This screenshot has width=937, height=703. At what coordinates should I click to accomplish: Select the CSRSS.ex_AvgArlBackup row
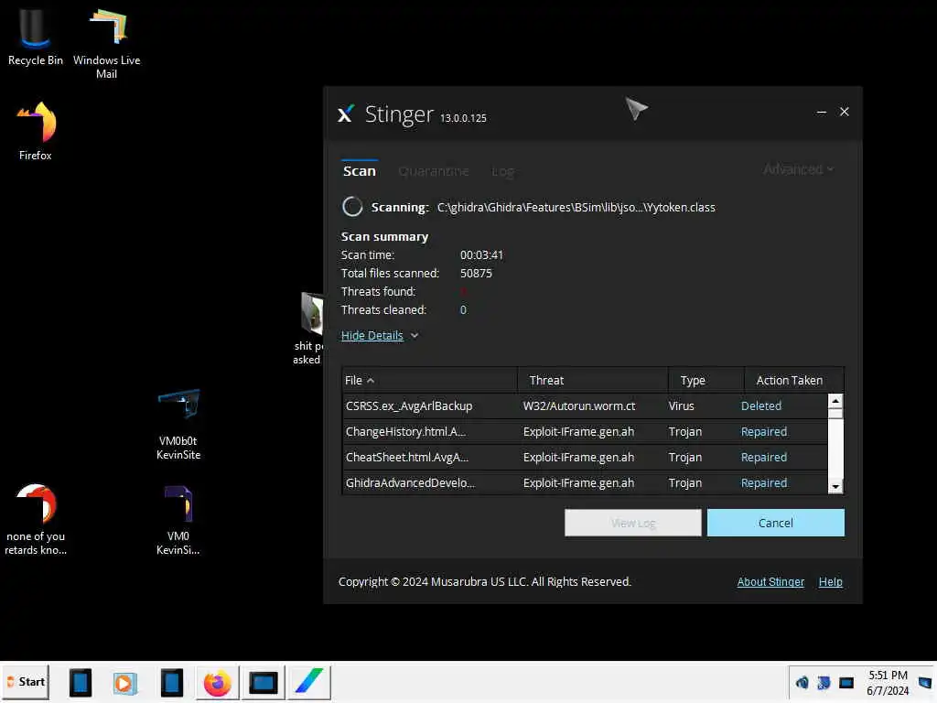[585, 406]
